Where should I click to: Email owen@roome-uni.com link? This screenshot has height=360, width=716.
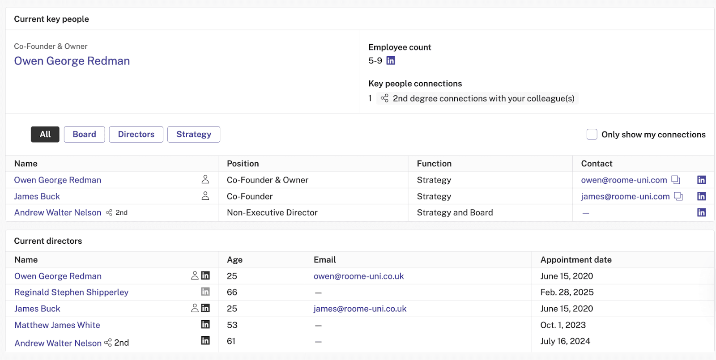coord(624,180)
